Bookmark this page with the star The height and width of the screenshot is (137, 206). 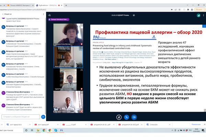point(180,10)
